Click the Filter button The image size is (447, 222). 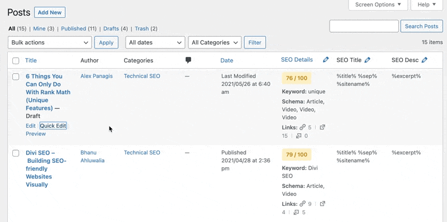(255, 42)
